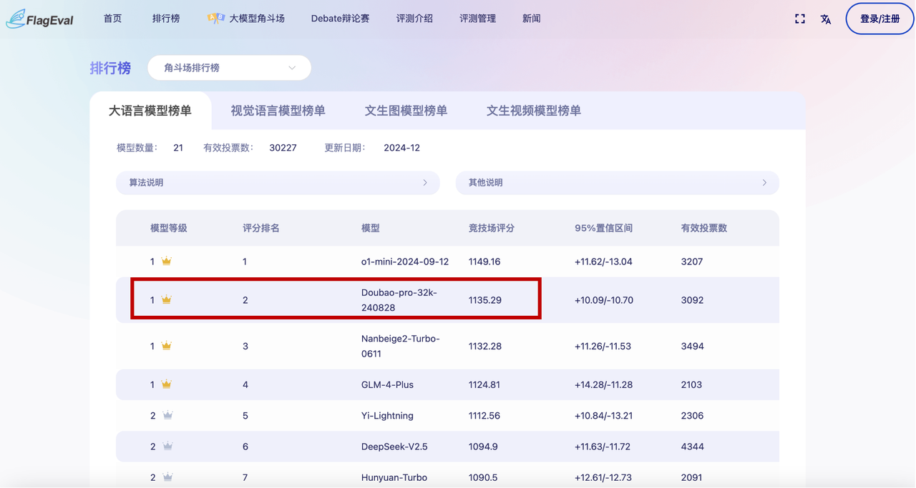Viewport: 916px width, 488px height.
Task: Click the gold crown in GLM-4-Plus row
Action: [x=167, y=384]
